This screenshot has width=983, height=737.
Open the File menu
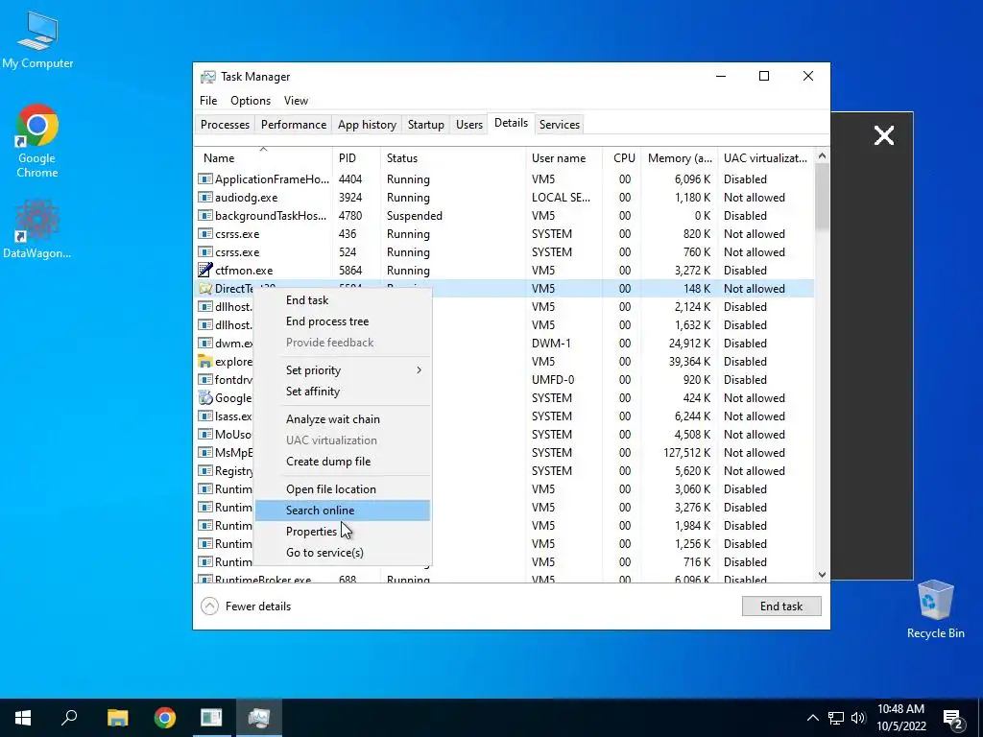[x=208, y=100]
